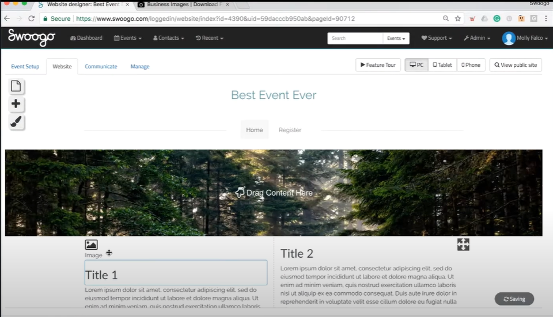Click the browser forward arrow

tap(19, 18)
